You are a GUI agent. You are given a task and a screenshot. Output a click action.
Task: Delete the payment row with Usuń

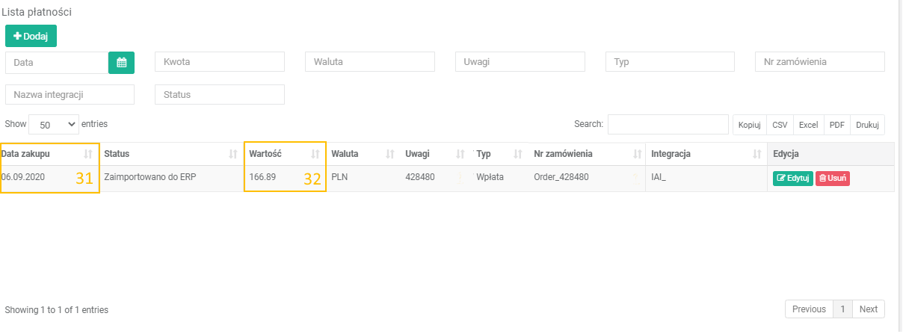[x=832, y=179]
